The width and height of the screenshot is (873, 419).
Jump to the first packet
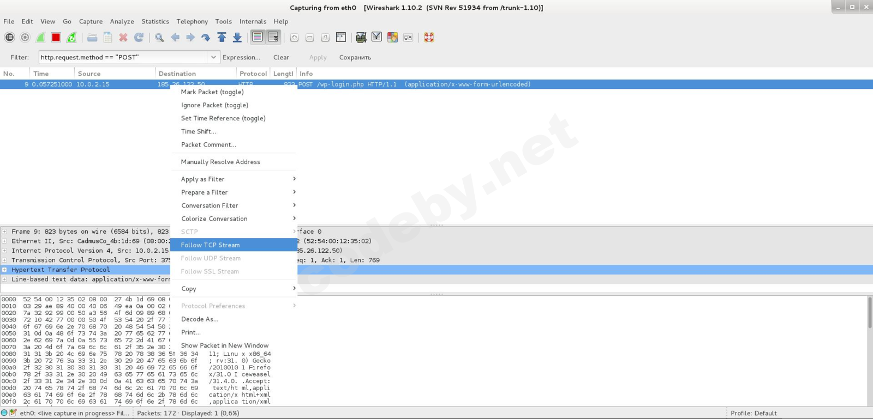[222, 38]
